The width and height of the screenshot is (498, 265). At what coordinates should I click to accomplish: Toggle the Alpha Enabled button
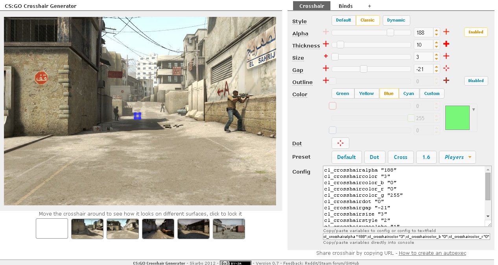(476, 32)
